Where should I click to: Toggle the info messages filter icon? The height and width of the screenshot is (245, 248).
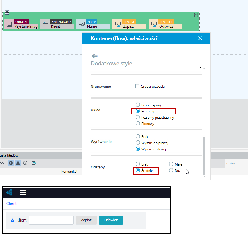pyautogui.click(x=25, y=163)
